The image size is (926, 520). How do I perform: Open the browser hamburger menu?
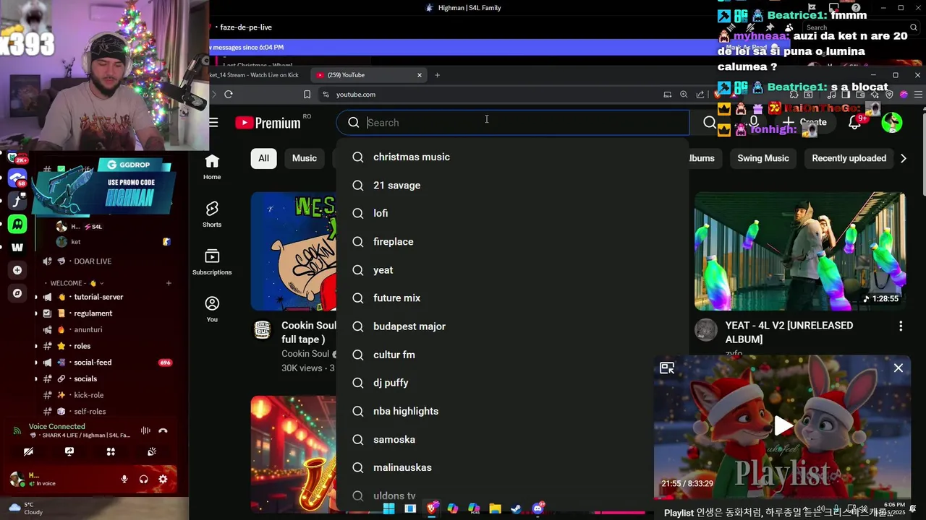click(918, 95)
